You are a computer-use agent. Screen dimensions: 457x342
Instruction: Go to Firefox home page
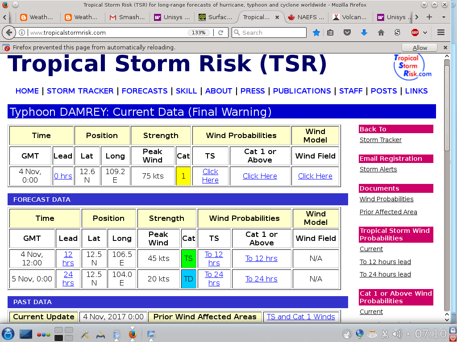[381, 33]
